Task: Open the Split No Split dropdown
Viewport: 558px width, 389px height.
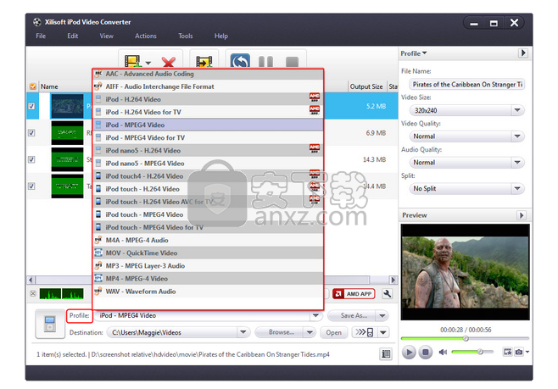Action: (517, 188)
